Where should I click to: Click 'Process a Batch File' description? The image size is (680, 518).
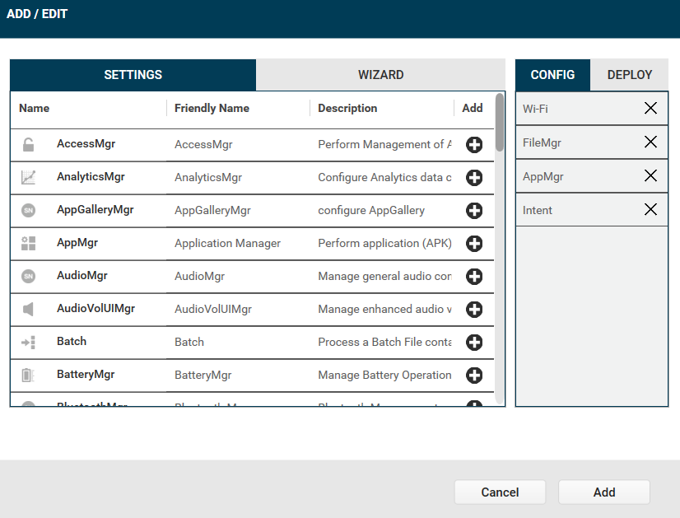pyautogui.click(x=384, y=343)
